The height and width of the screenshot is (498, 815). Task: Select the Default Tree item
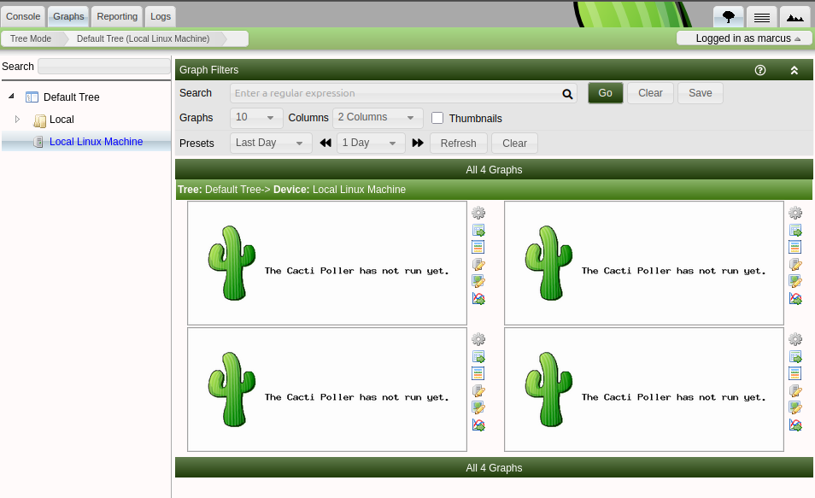(71, 97)
